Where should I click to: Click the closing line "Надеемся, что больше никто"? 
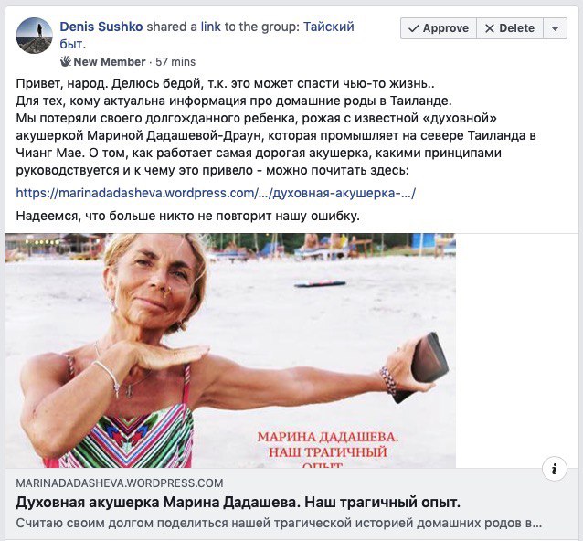click(x=187, y=216)
